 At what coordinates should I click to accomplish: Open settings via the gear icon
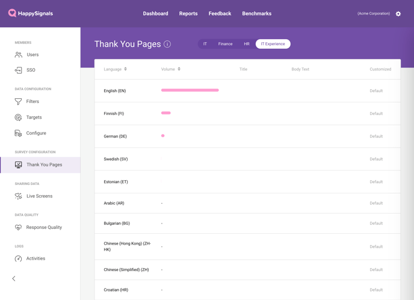tap(398, 14)
